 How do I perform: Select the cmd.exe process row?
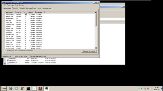pyautogui.click(x=50, y=27)
